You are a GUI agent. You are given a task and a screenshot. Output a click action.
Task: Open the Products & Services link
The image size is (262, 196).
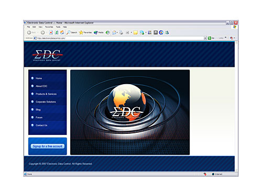tap(46, 94)
